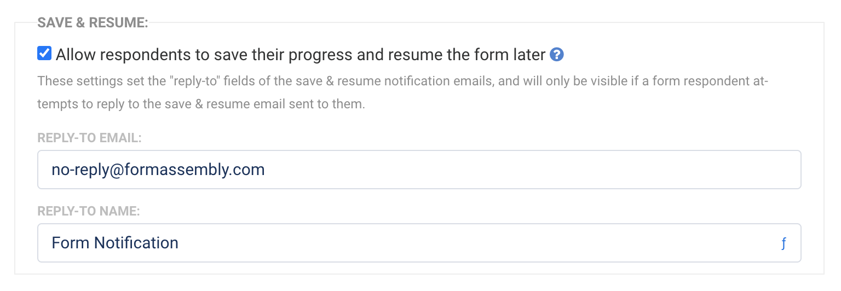This screenshot has height=291, width=841.
Task: Place cursor on no-reply@formassembly.com address text
Action: 158,170
